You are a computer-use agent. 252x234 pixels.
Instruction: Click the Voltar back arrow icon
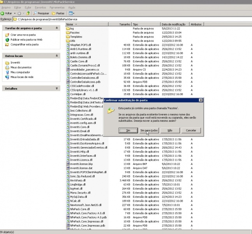pyautogui.click(x=3, y=13)
